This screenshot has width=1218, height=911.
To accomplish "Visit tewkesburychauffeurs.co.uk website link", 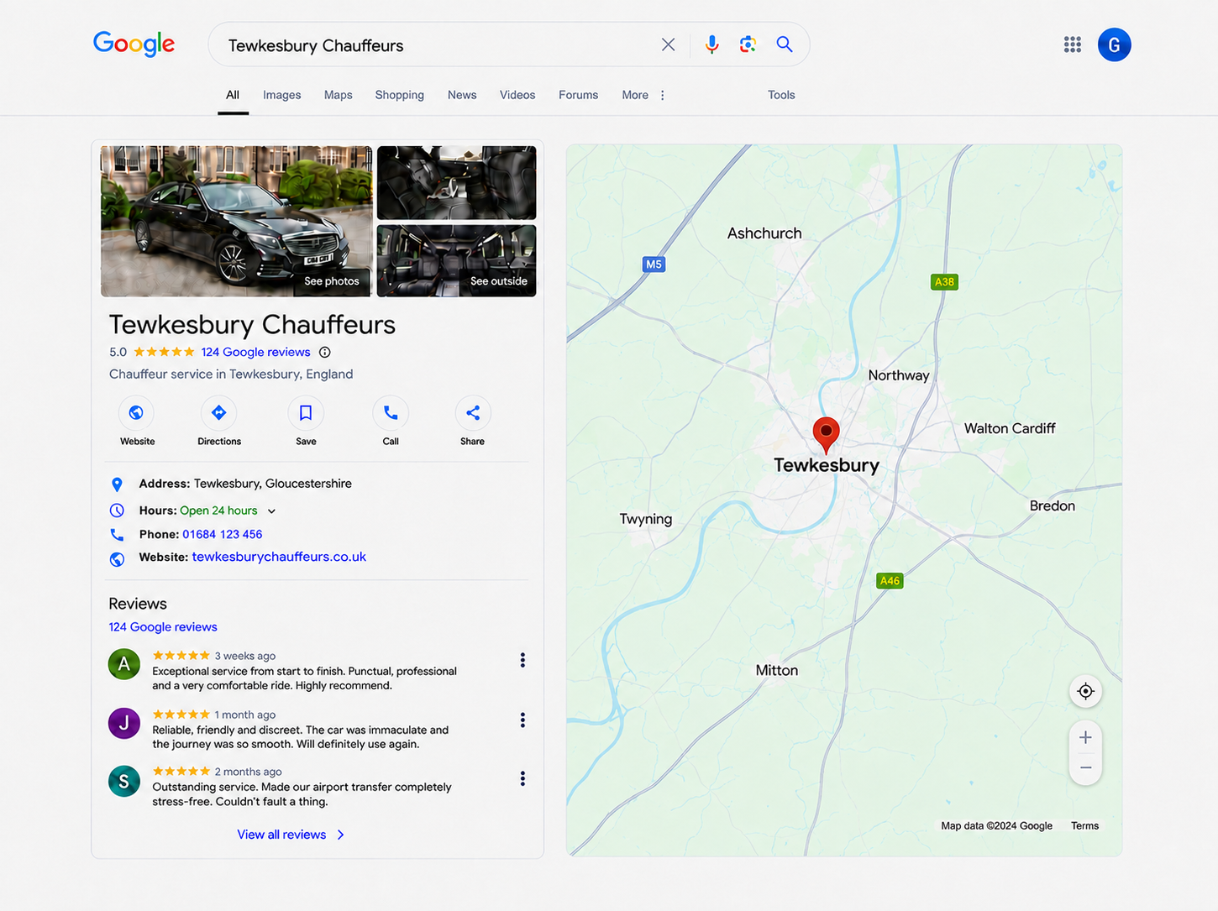I will [x=279, y=557].
